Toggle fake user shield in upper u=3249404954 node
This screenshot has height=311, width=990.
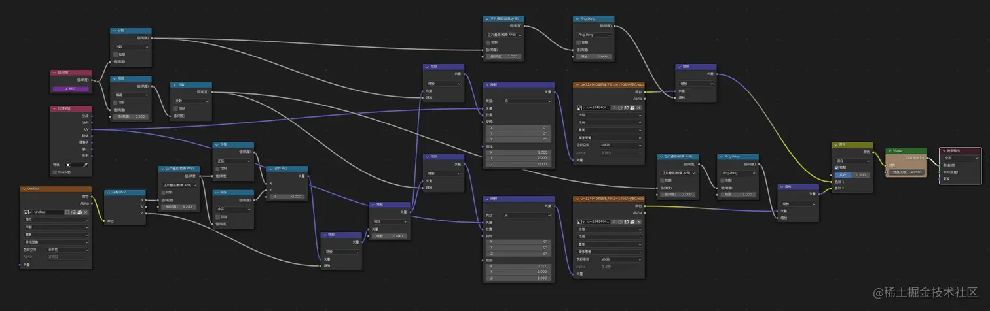[620, 108]
